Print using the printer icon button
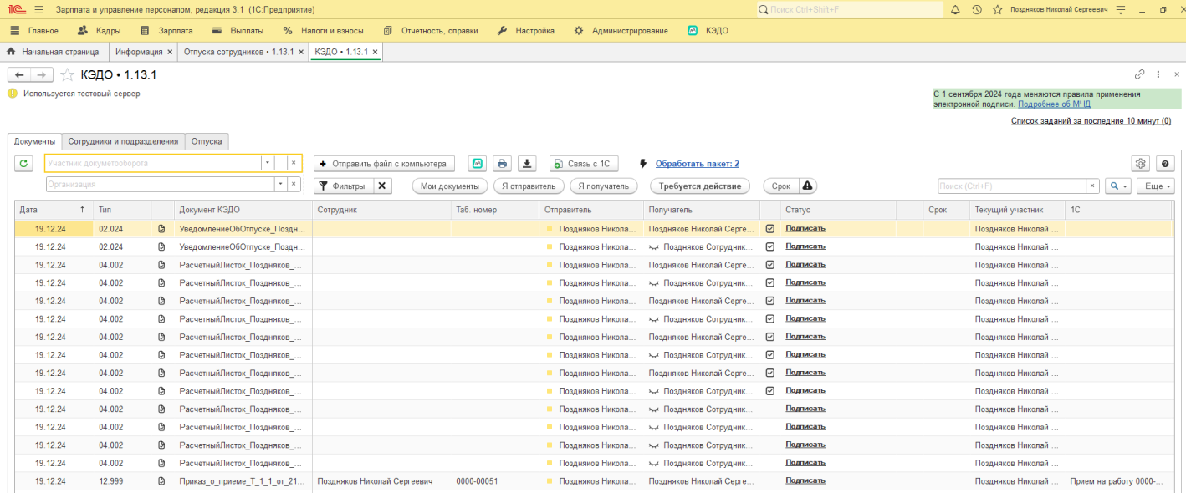Viewport: 1186px width, 493px height. coord(501,164)
